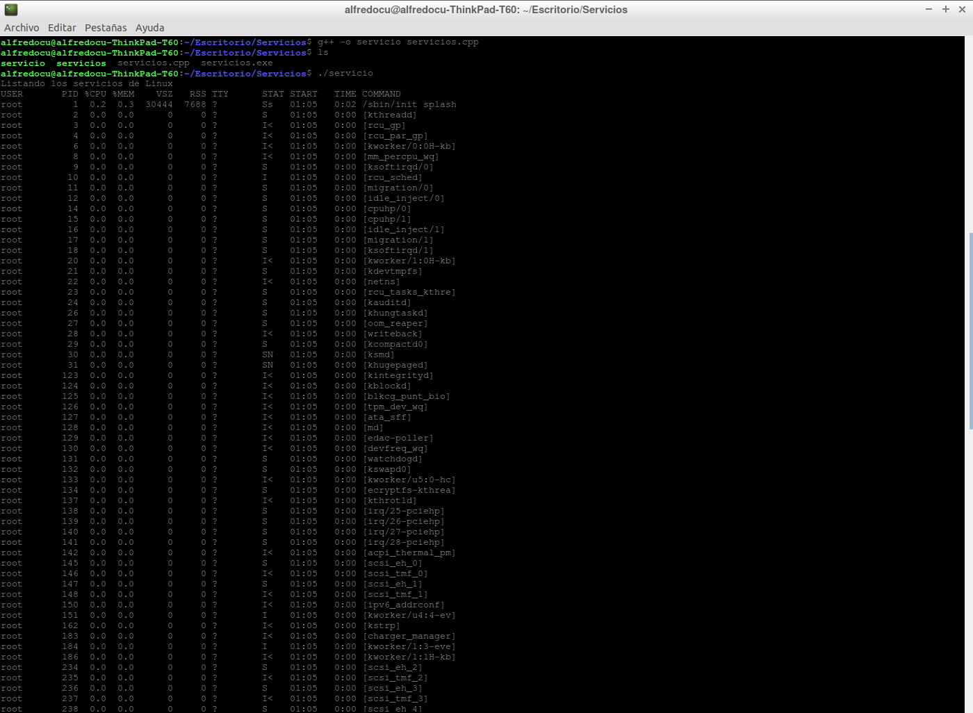
Task: Click the '[writeback]' process entry
Action: [x=393, y=334]
